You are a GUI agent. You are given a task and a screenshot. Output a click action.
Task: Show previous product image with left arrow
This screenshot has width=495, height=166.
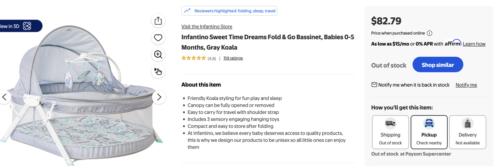(4, 97)
